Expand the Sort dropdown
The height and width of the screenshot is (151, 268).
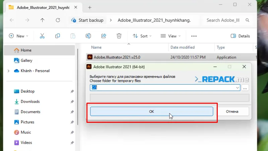coord(142,36)
